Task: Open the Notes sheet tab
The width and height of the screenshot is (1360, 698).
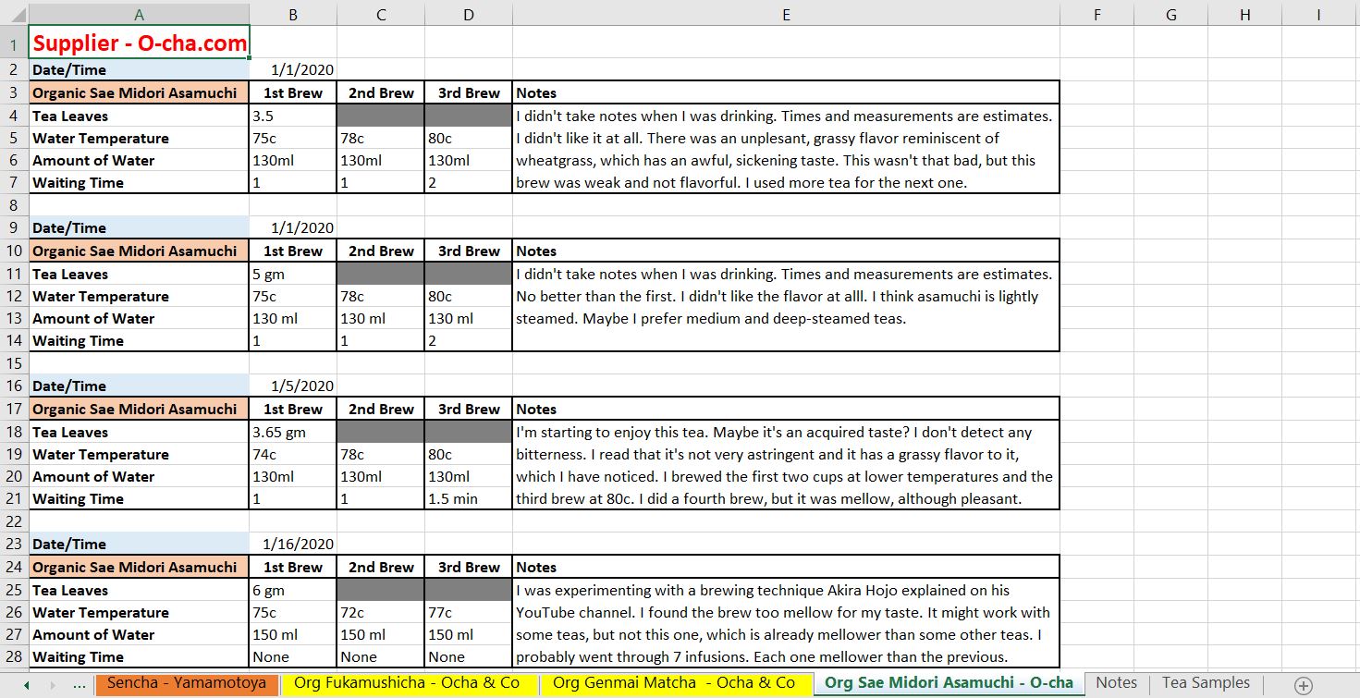Action: 1116,683
